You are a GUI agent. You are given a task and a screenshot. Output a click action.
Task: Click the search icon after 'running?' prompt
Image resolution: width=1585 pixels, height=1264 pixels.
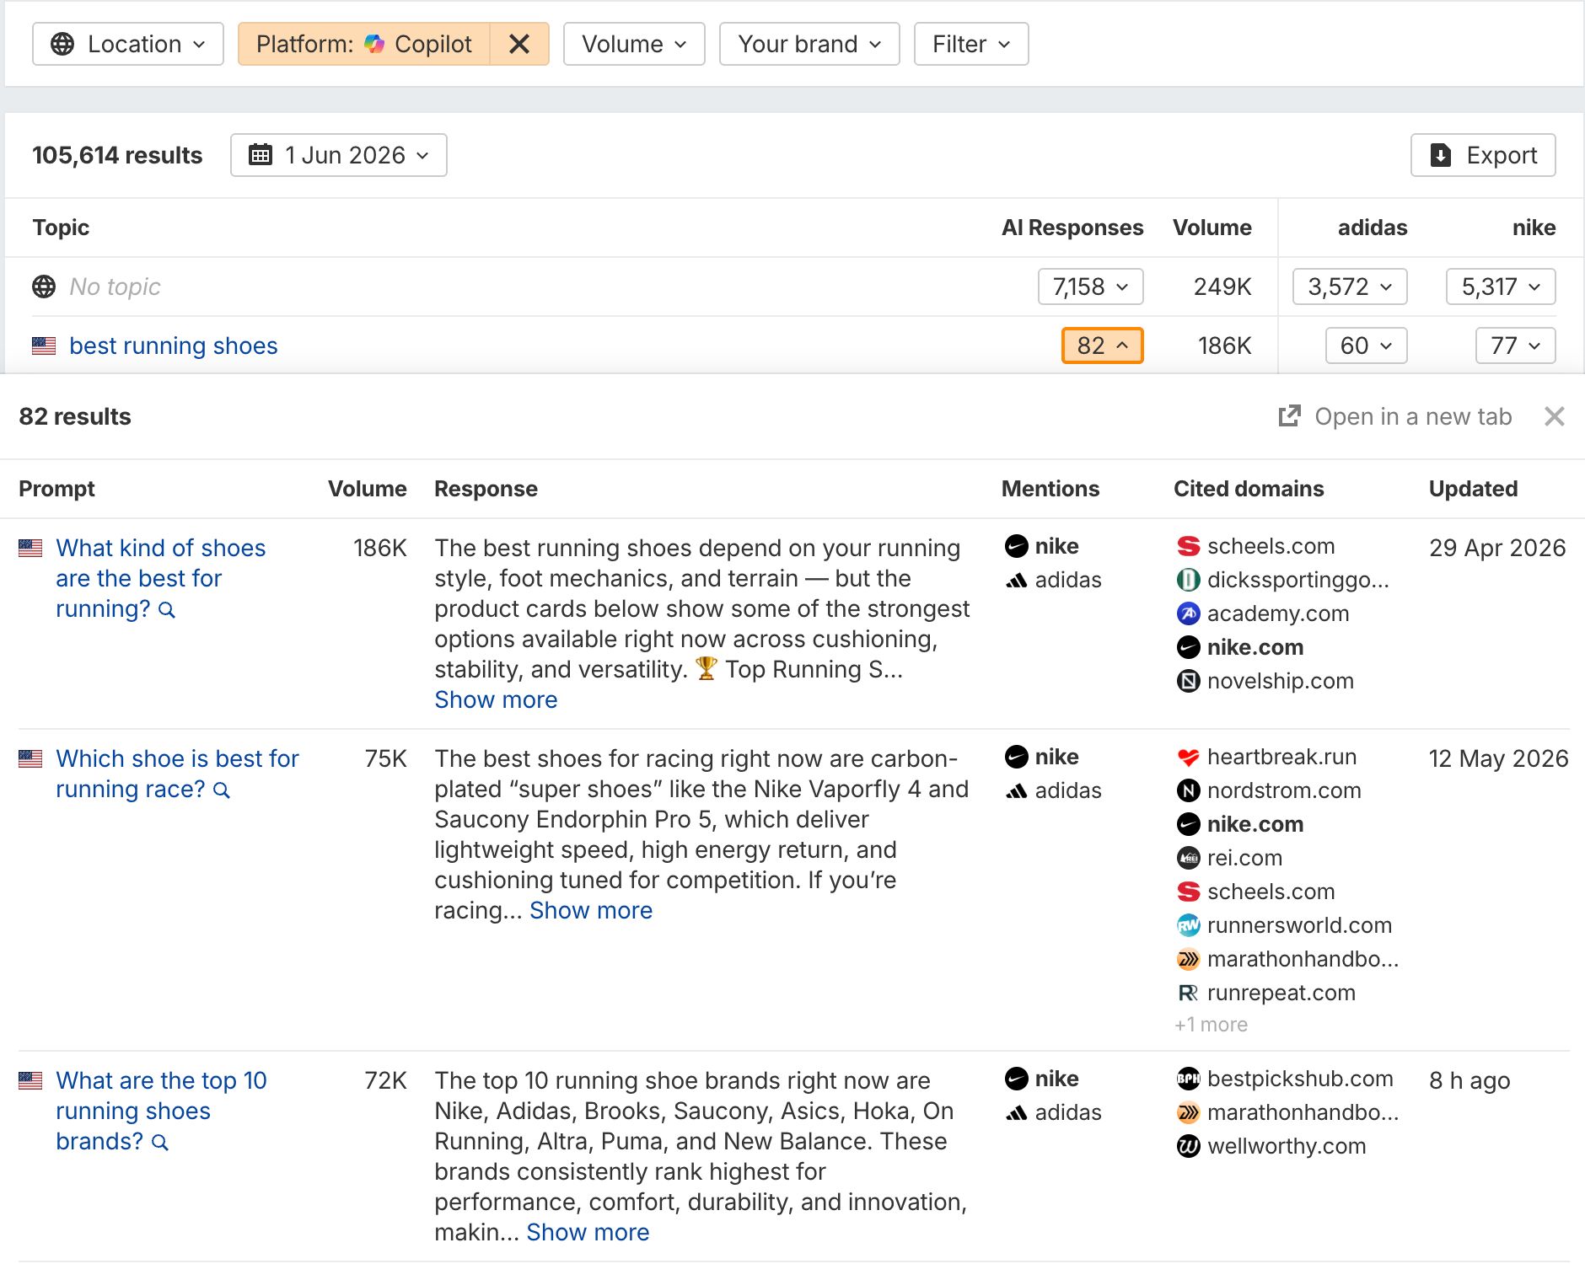pyautogui.click(x=167, y=610)
